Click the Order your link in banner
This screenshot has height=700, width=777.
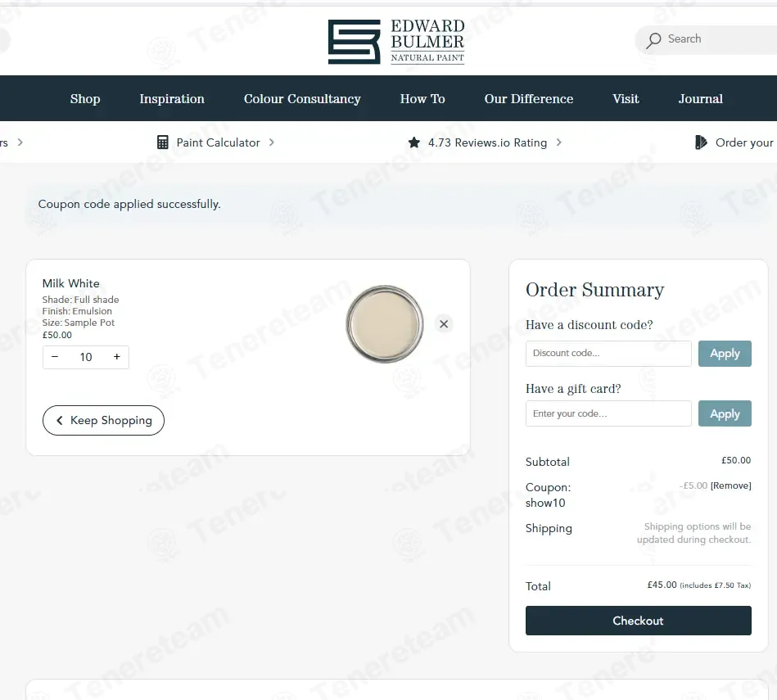coord(744,142)
